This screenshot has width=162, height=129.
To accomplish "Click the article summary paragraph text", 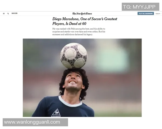I will coord(79,32).
